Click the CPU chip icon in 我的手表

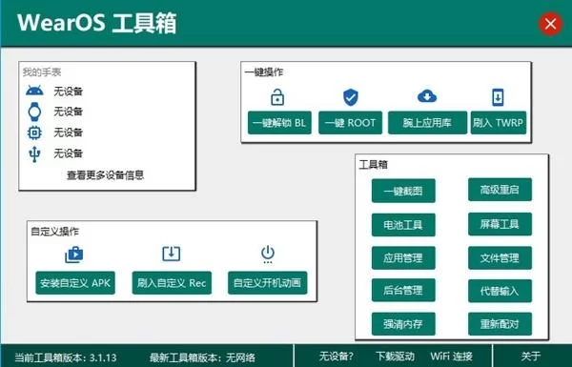tap(34, 133)
